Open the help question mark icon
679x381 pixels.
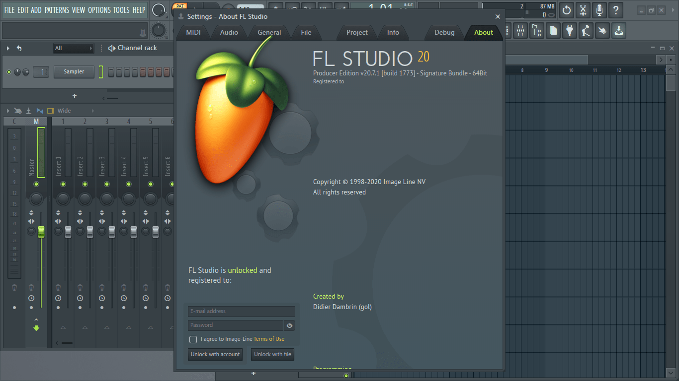(615, 9)
